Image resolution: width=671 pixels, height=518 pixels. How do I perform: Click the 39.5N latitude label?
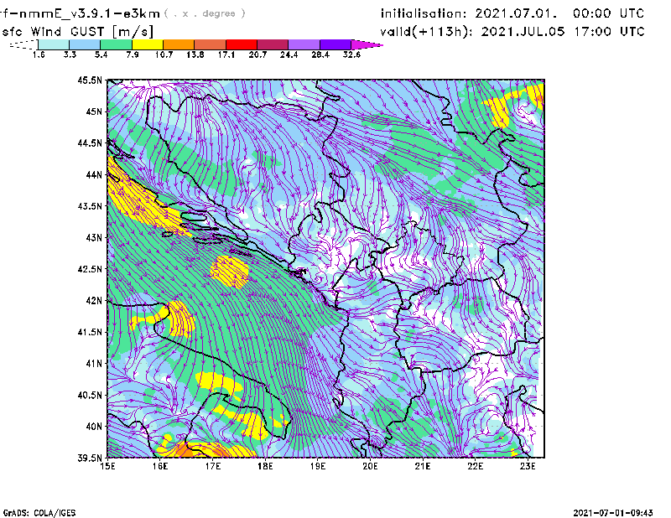point(90,458)
